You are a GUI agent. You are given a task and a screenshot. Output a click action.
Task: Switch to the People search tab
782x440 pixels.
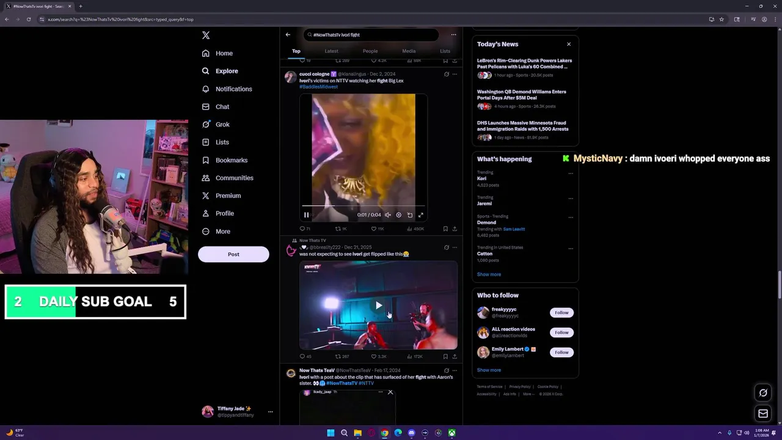click(x=370, y=51)
